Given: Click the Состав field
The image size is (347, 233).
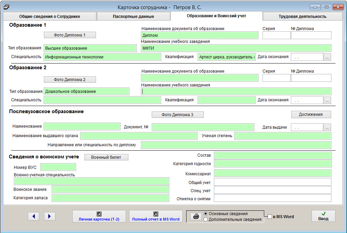Looking at the screenshot, I should tap(273, 156).
